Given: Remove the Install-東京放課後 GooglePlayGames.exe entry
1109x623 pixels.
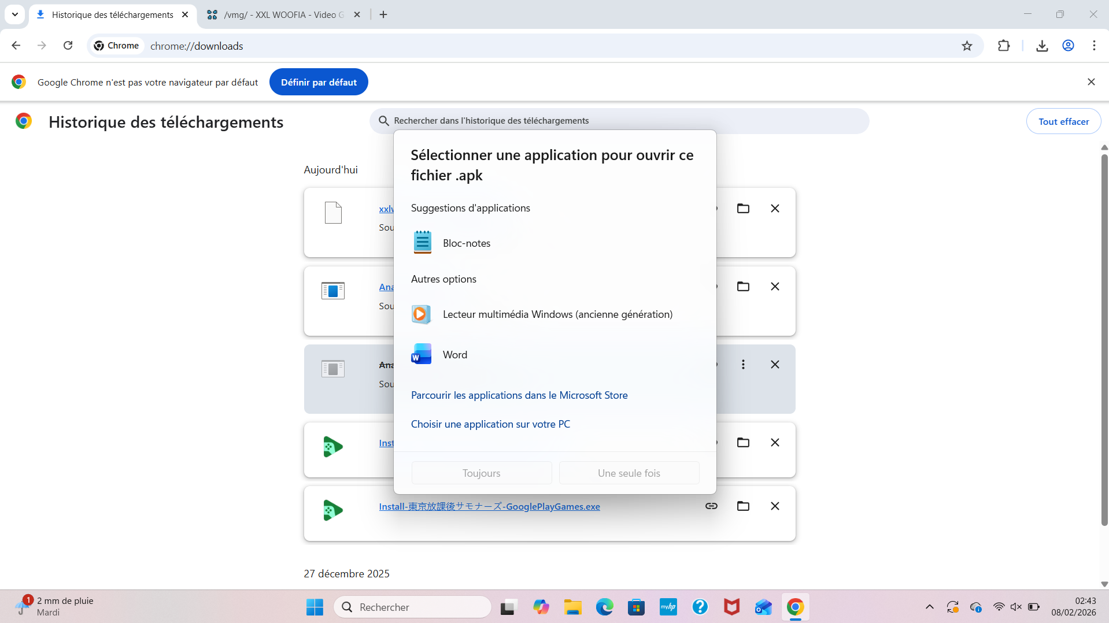Looking at the screenshot, I should tap(775, 506).
